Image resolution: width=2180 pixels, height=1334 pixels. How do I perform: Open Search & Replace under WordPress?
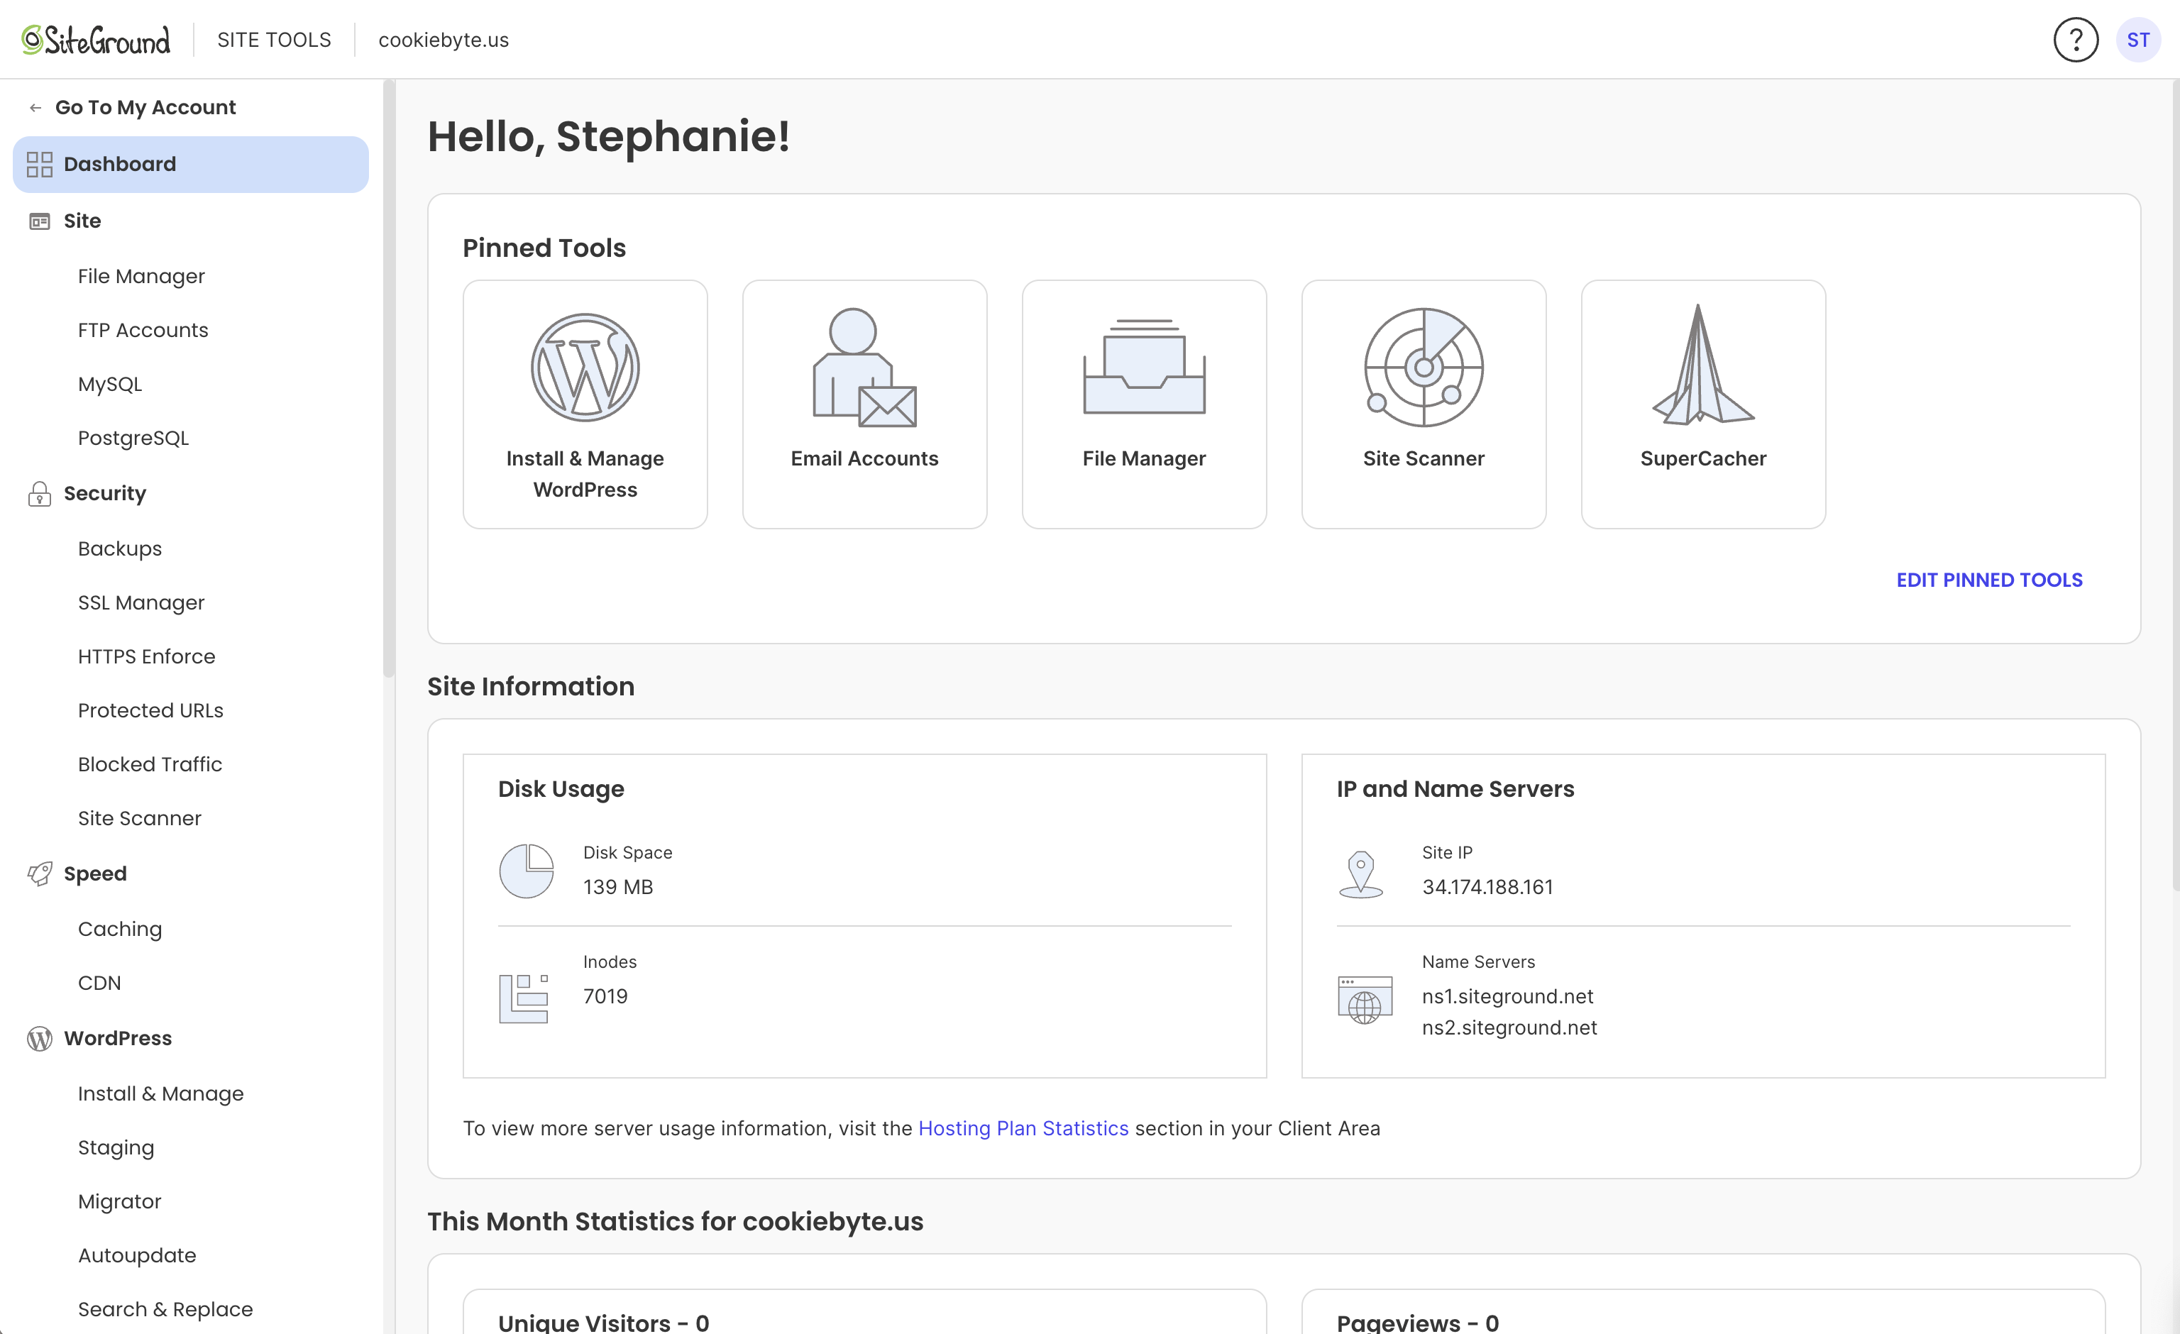pyautogui.click(x=165, y=1309)
